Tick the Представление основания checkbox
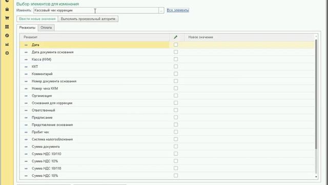Viewport: 328px width, 185px height. point(176,125)
